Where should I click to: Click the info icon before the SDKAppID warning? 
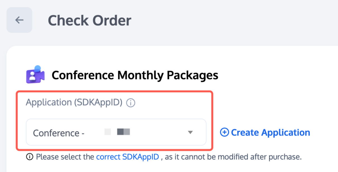[30, 157]
